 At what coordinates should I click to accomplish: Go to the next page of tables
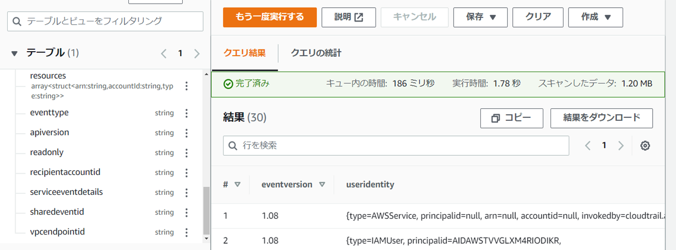click(x=197, y=54)
